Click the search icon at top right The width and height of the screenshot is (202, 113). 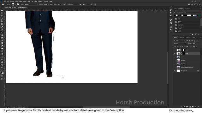tap(192, 4)
